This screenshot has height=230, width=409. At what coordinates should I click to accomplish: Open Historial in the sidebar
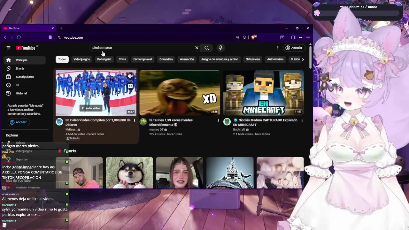(x=25, y=93)
